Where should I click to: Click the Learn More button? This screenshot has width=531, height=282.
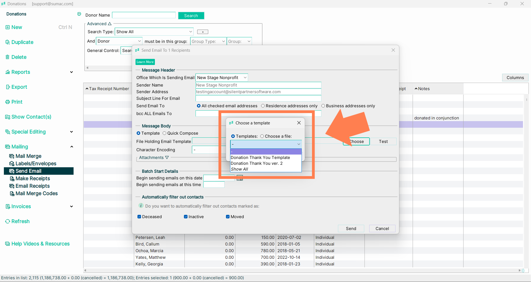coord(145,62)
